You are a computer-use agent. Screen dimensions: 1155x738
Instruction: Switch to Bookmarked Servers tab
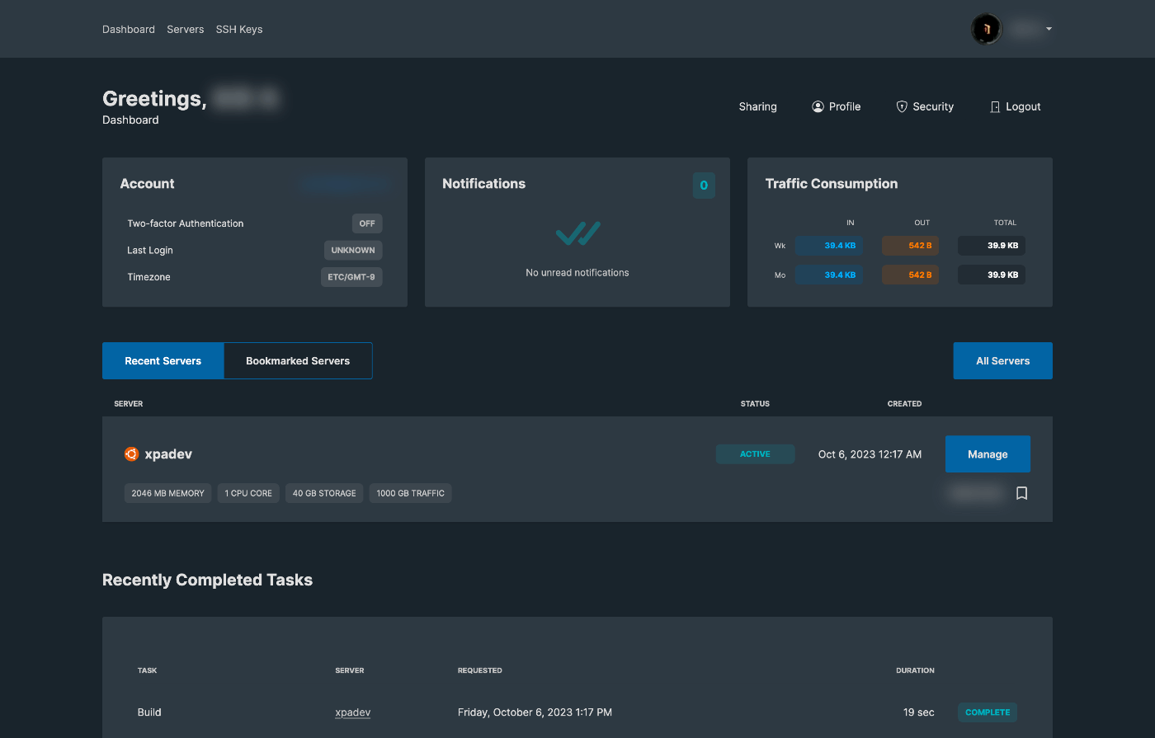pyautogui.click(x=298, y=361)
